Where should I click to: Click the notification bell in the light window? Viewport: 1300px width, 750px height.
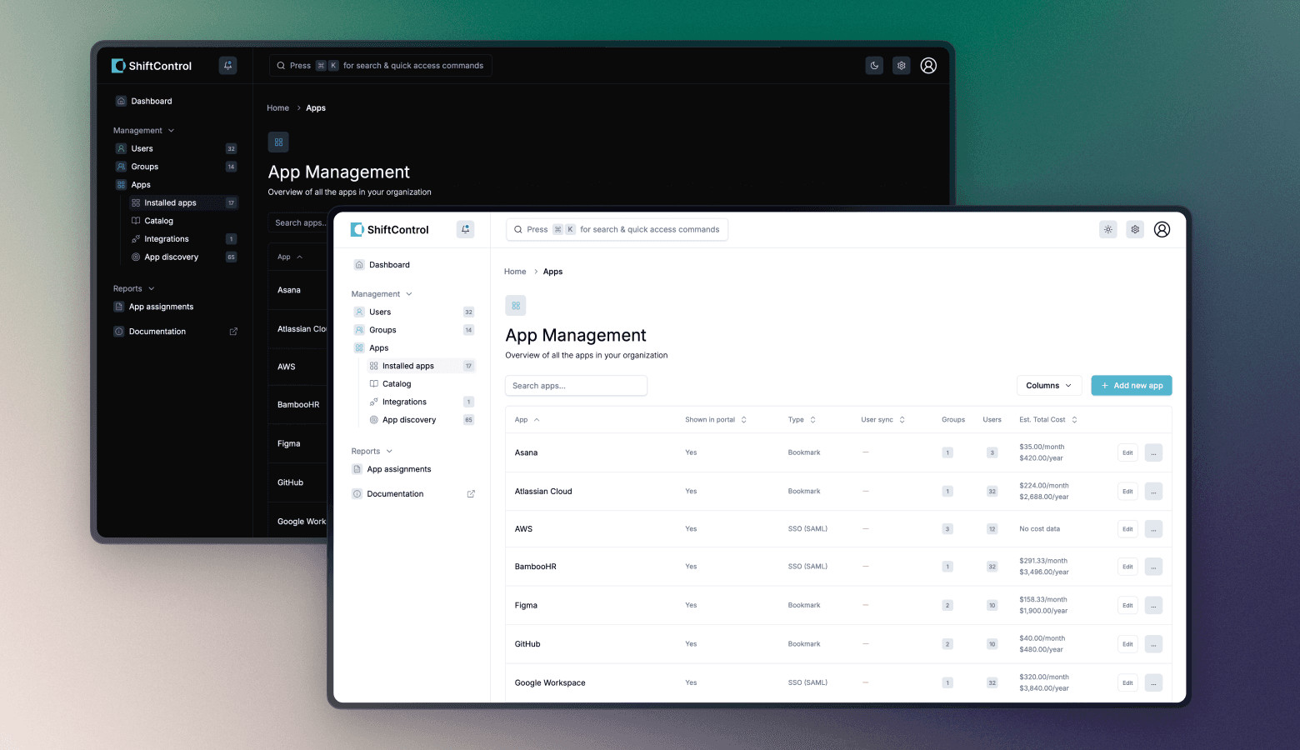point(466,229)
